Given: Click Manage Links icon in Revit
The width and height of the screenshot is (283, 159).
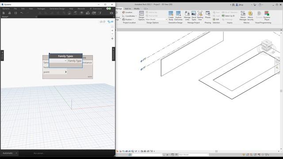Looking at the screenshot, I should point(187,16).
